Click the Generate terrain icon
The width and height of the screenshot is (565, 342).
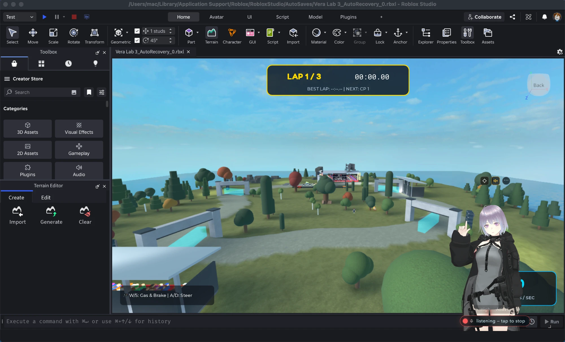[51, 211]
